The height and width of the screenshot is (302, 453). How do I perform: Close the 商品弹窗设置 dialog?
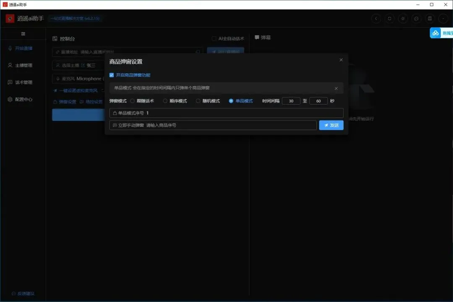coord(341,60)
